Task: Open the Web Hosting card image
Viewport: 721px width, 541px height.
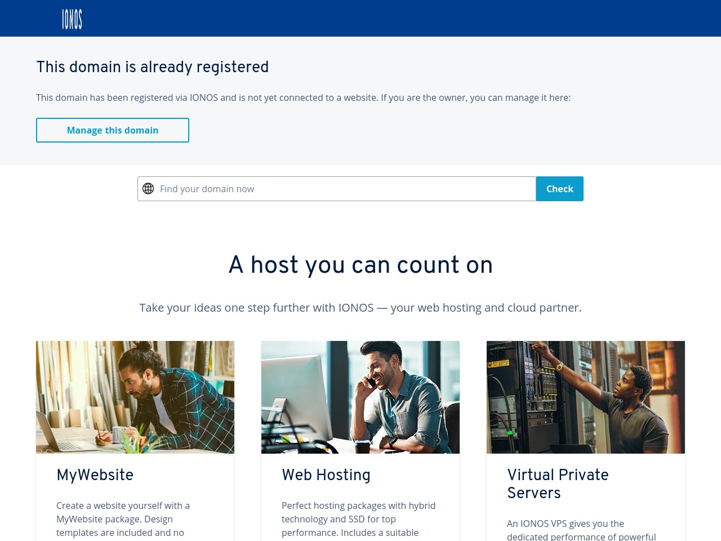Action: 360,397
